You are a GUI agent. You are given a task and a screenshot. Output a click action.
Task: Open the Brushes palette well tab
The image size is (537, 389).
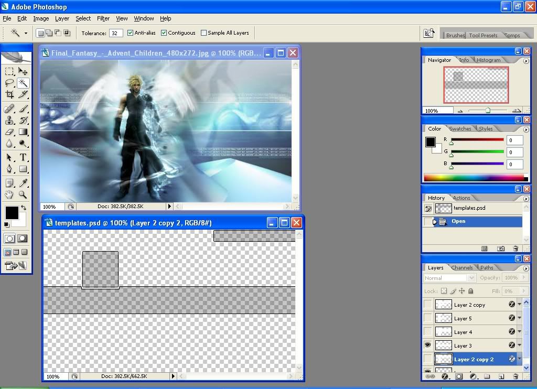[x=455, y=35]
